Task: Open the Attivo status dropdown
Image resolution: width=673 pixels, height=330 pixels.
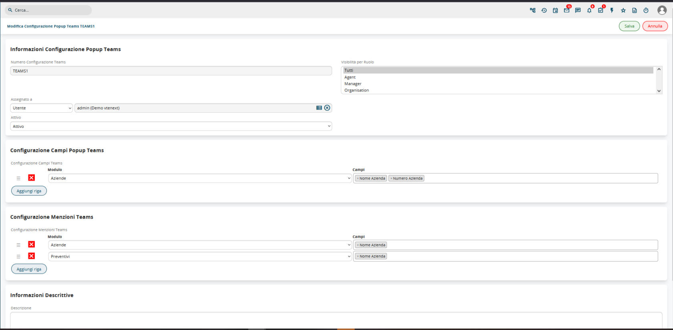Action: [x=171, y=126]
